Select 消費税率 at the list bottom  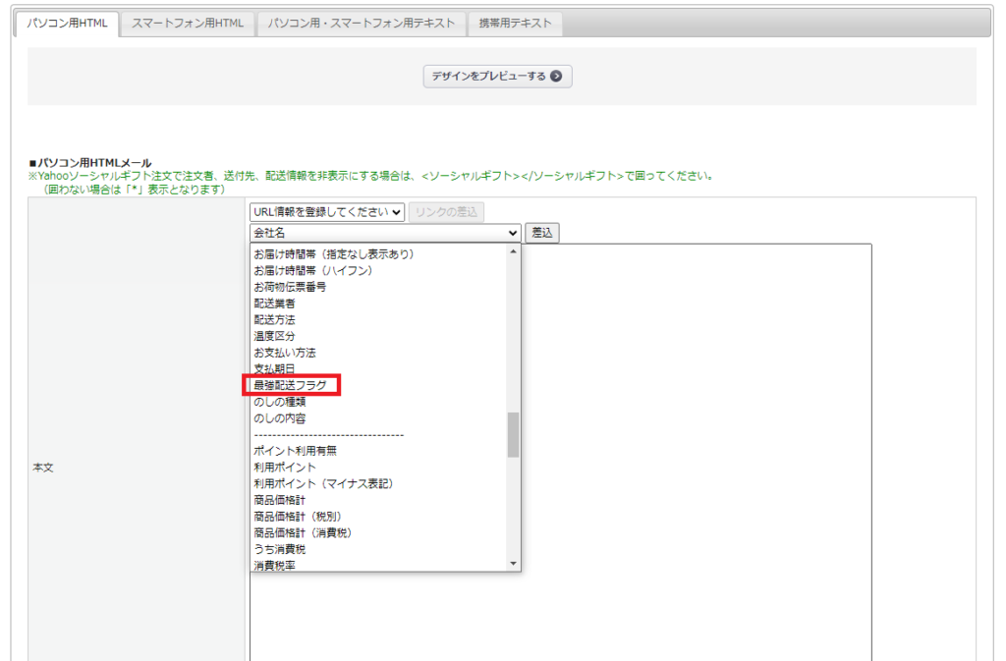pos(379,565)
